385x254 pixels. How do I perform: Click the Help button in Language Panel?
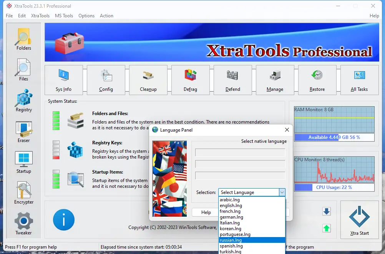[205, 212]
